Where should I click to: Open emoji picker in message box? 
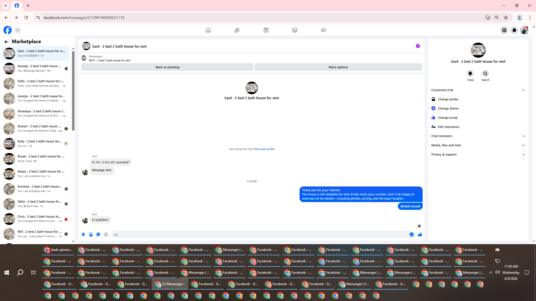411,235
